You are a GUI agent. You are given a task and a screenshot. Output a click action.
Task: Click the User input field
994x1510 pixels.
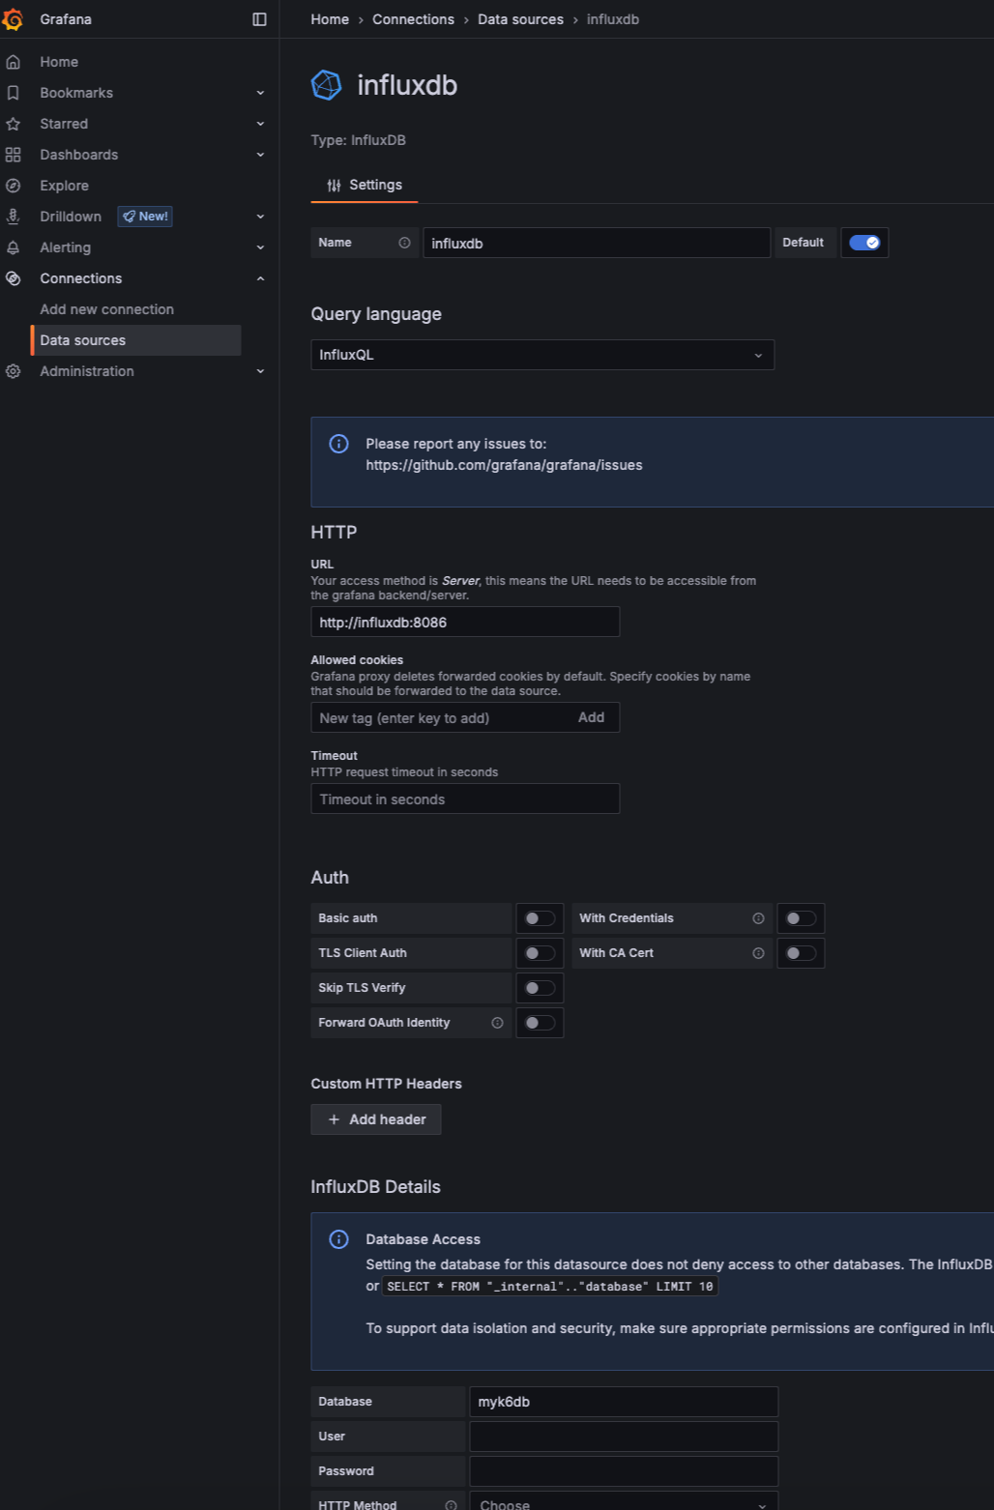[x=624, y=1437]
